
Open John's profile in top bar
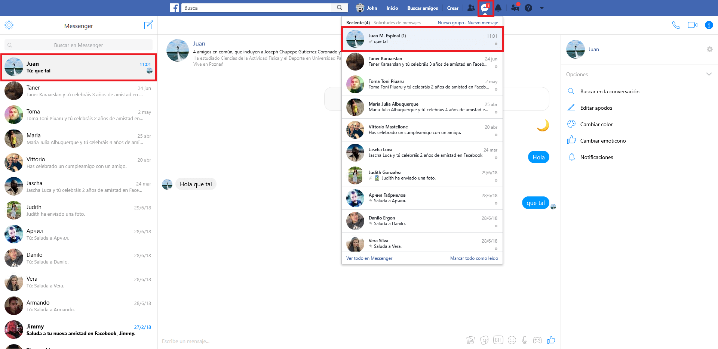pyautogui.click(x=366, y=8)
